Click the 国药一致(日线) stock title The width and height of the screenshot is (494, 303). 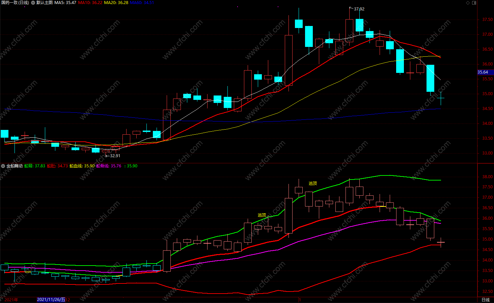[x=15, y=3]
